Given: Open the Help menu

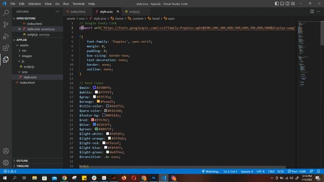Looking at the screenshot, I should tap(91, 4).
